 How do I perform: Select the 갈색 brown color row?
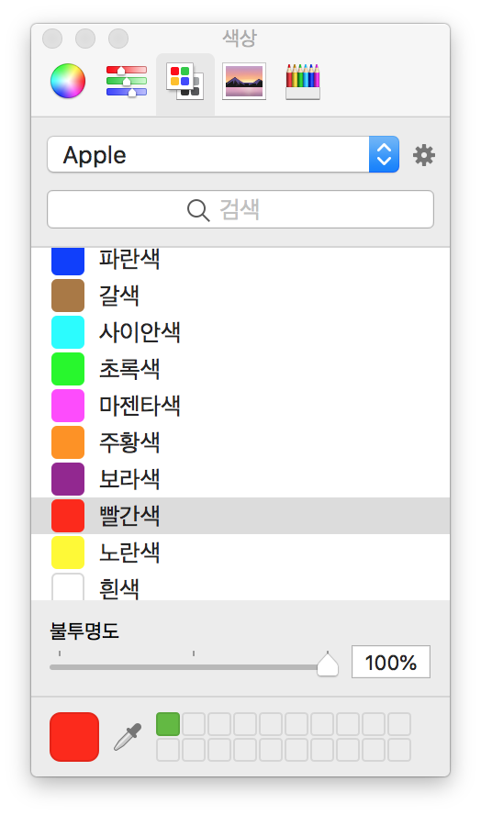pyautogui.click(x=240, y=296)
